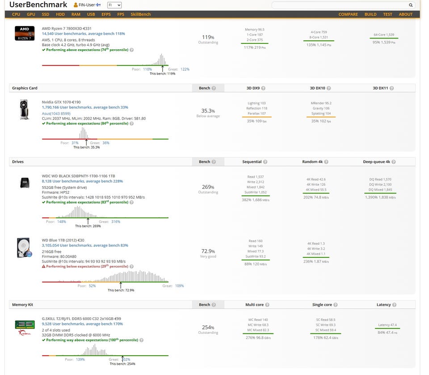Open 9,528 User benchmarks link for G.SKILL
Image resolution: width=429 pixels, height=375 pixels.
pos(82,324)
